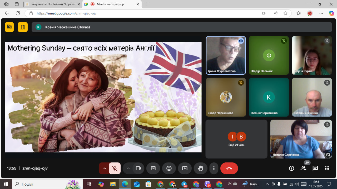Open meeting details info icon

[291, 168]
